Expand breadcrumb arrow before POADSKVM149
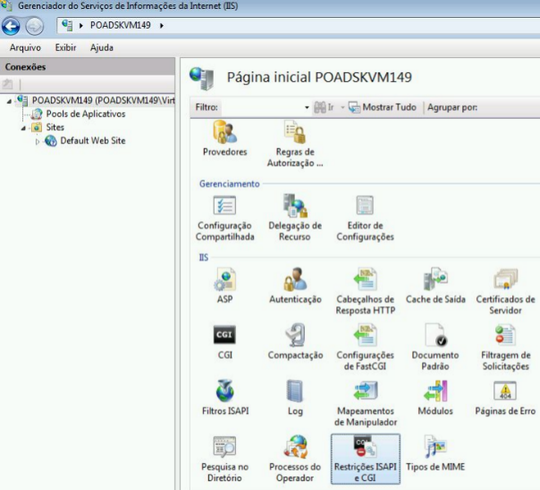 coord(81,26)
